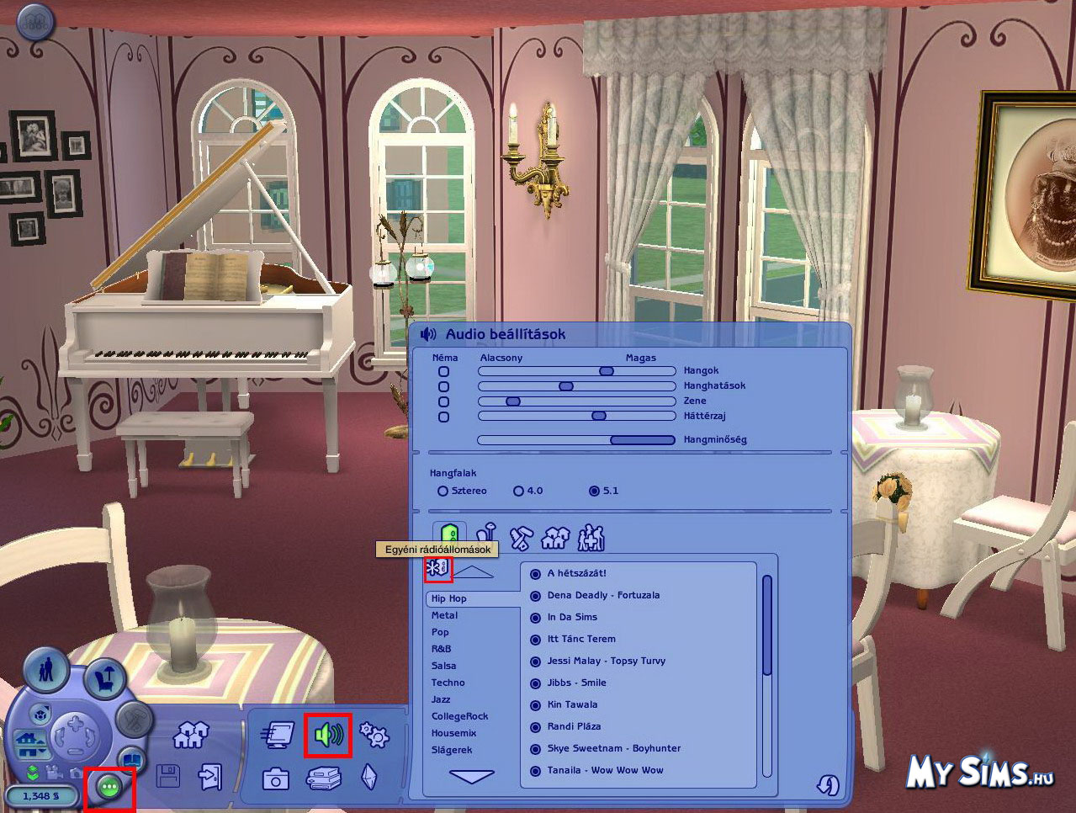Image resolution: width=1076 pixels, height=813 pixels.
Task: Go to neighborhood houses icon
Action: coord(191,735)
